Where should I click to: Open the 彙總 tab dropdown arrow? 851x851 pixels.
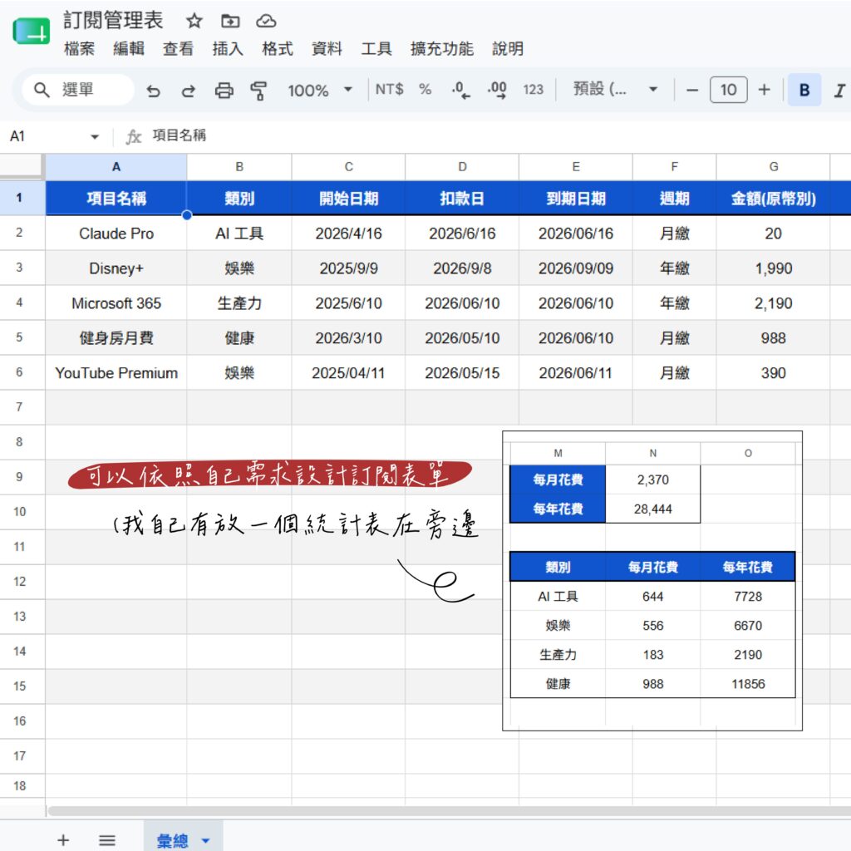tap(206, 841)
